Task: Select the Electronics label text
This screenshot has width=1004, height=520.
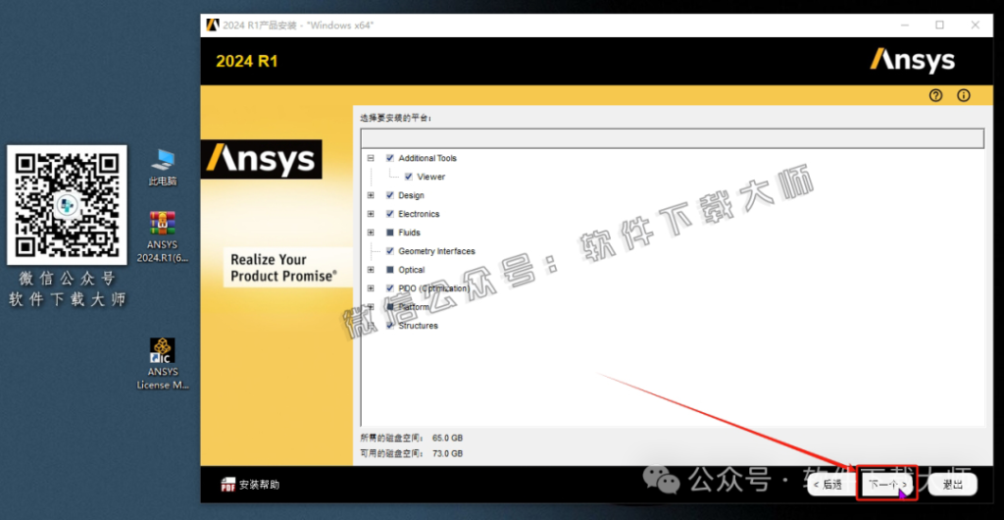Action: point(419,214)
